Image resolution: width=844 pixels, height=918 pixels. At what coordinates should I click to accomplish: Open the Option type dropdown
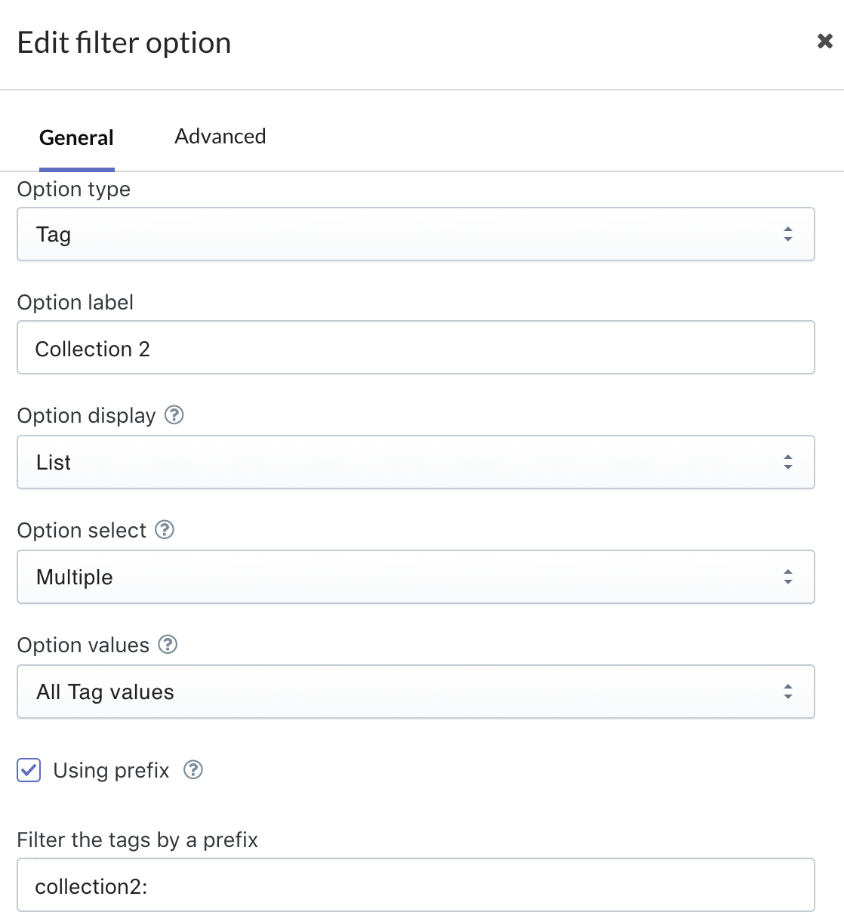pos(415,234)
